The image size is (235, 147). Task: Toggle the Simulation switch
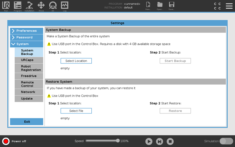[226, 141]
